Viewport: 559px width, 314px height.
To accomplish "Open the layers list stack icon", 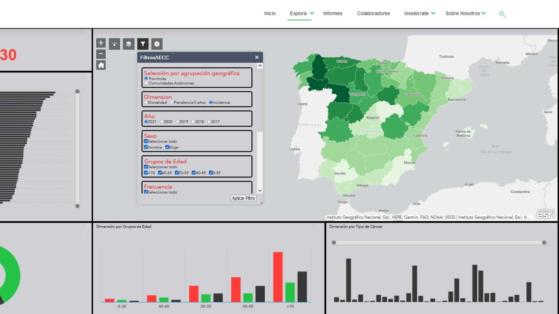I will pos(129,44).
